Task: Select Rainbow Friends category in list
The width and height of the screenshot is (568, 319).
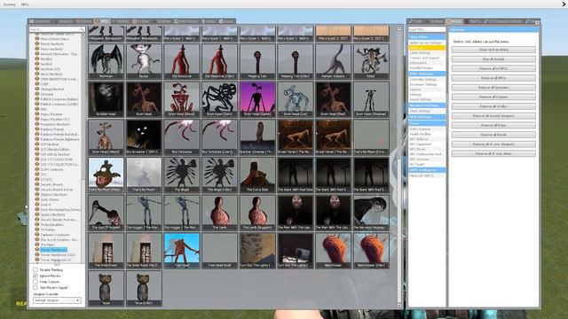Action: click(52, 129)
